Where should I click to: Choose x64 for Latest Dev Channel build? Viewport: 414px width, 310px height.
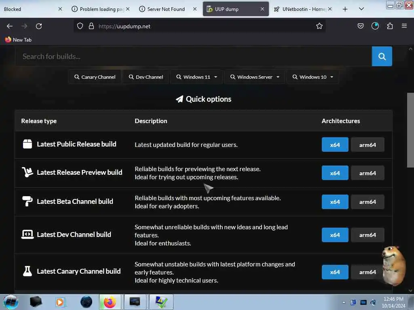pyautogui.click(x=335, y=235)
